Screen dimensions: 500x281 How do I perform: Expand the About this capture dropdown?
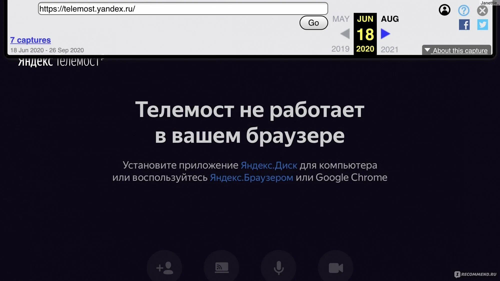pyautogui.click(x=457, y=50)
